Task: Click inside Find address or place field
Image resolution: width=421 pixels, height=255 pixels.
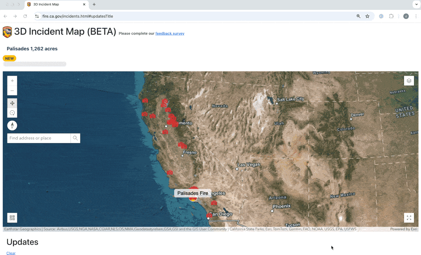Action: pos(39,138)
